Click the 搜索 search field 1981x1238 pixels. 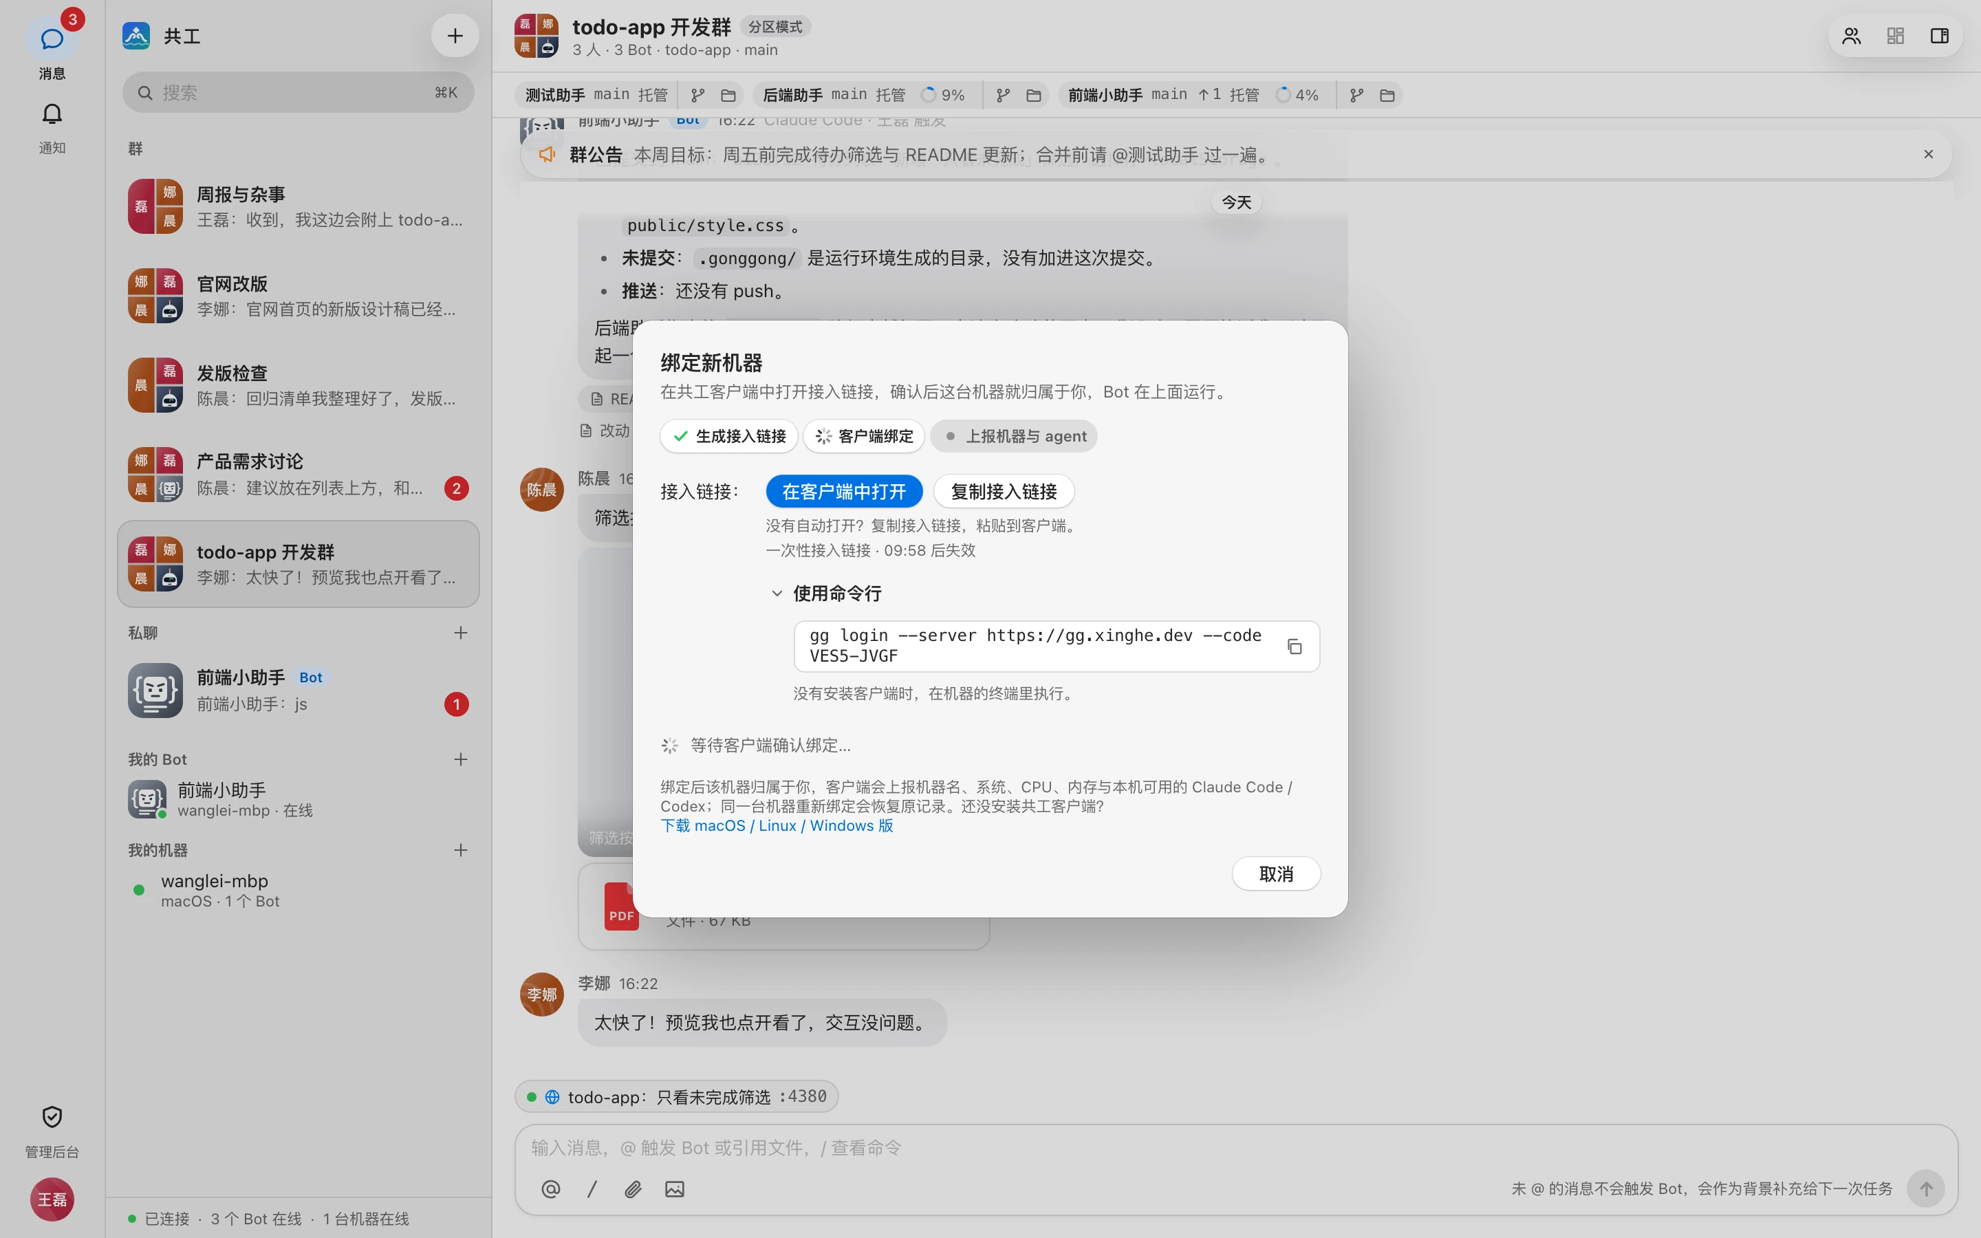(298, 93)
